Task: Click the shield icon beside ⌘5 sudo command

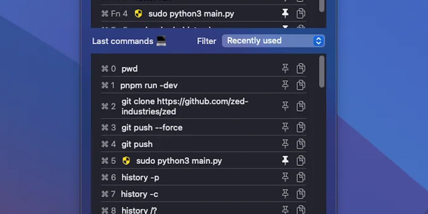Action: click(x=126, y=161)
